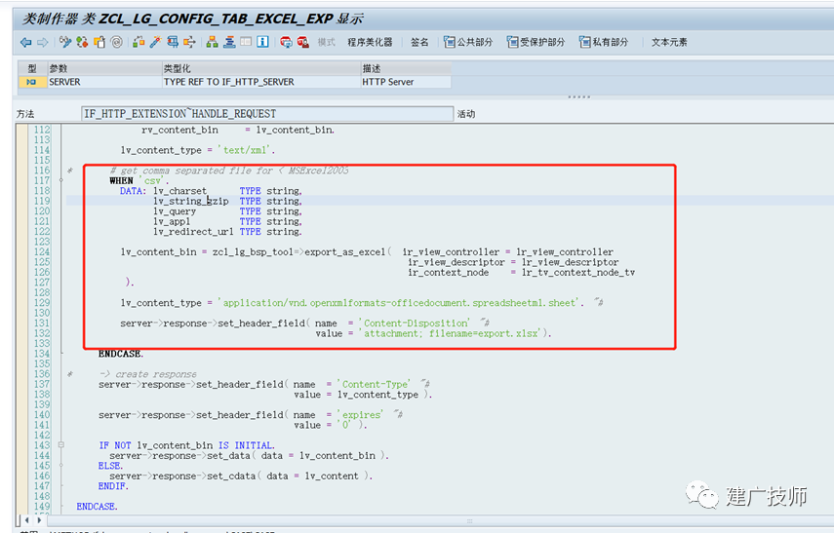The image size is (834, 533).
Task: Click the 签名 signature button
Action: (x=419, y=42)
